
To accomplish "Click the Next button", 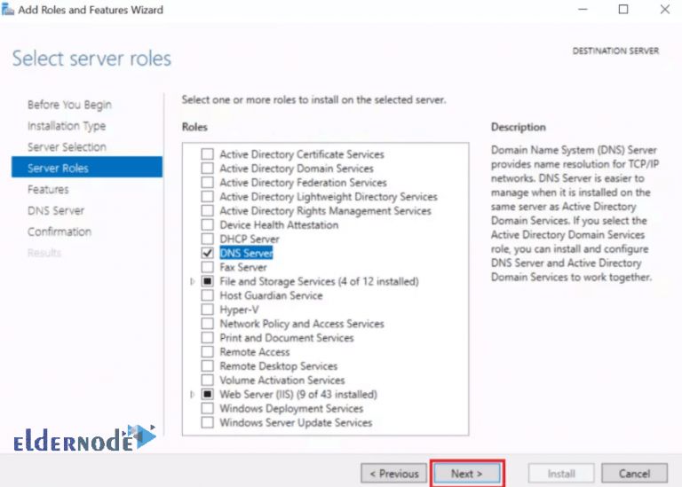I will 467,474.
